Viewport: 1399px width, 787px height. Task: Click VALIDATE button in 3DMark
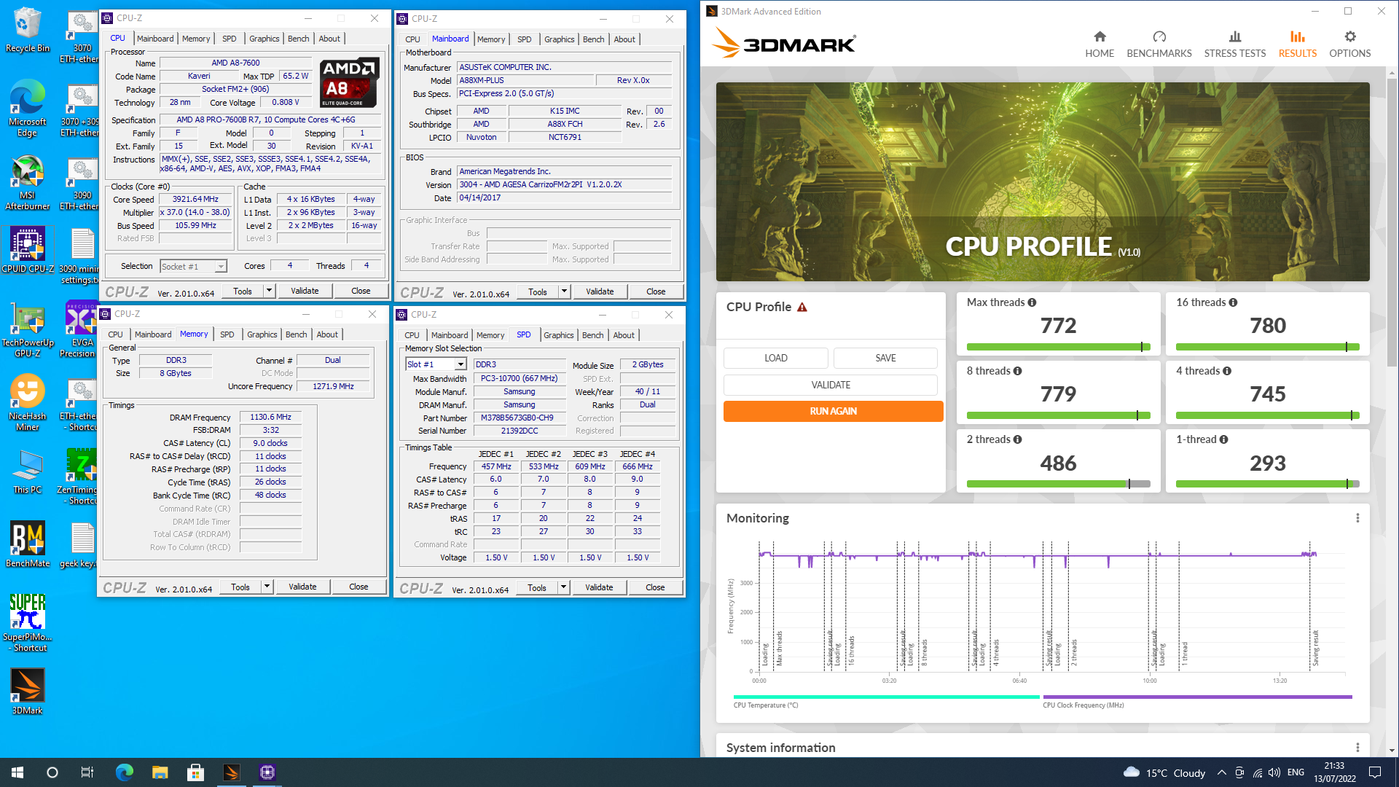coord(831,385)
